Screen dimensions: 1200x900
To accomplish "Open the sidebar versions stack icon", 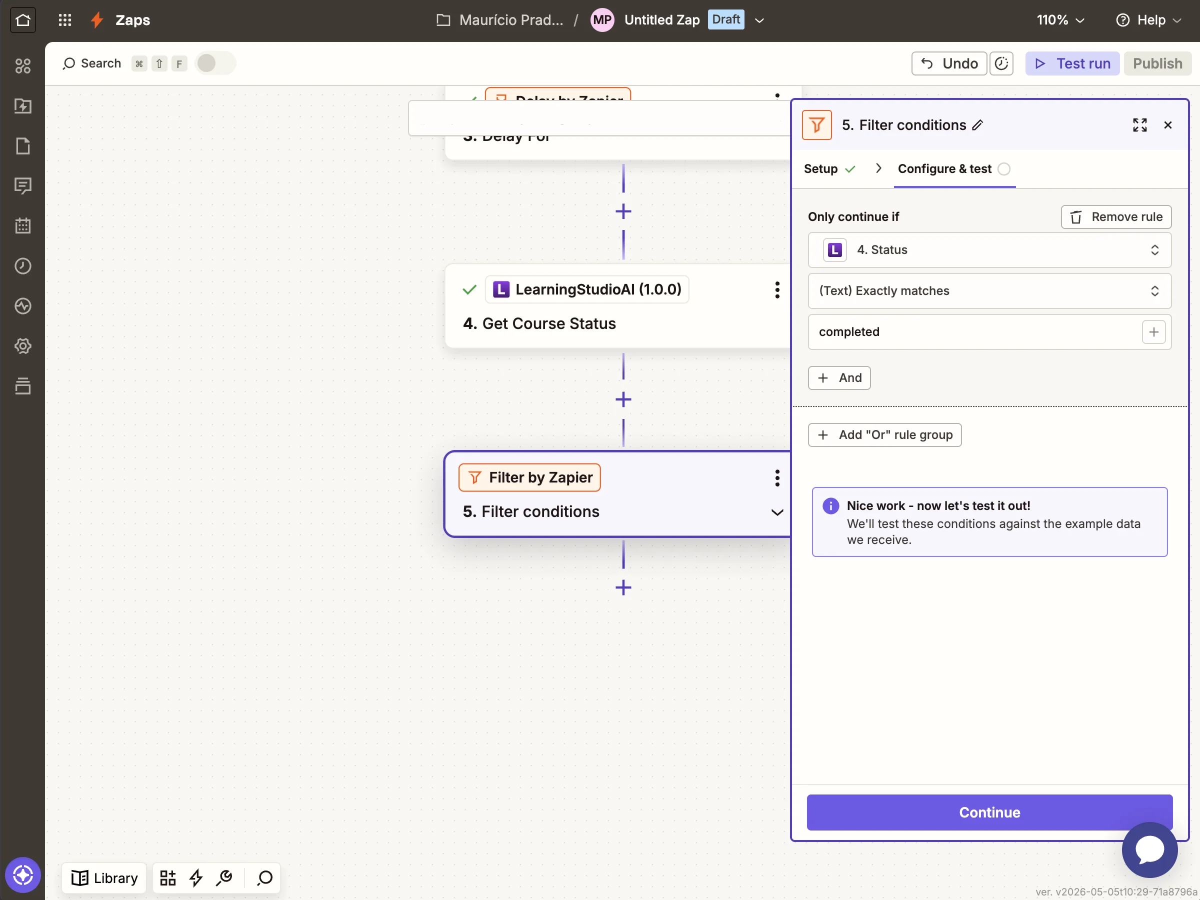I will (x=23, y=385).
